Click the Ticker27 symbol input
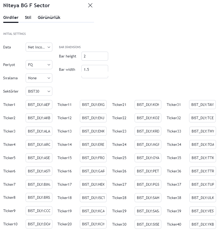219x232 pixels. click(x=148, y=184)
